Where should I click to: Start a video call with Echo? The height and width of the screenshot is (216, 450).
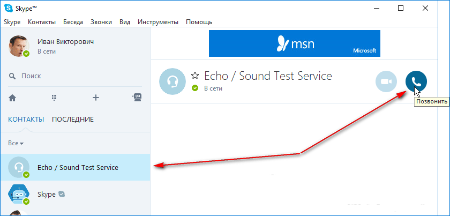[386, 81]
